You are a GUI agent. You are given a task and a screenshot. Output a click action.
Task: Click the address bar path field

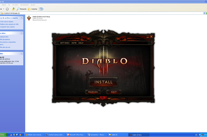[102, 13]
